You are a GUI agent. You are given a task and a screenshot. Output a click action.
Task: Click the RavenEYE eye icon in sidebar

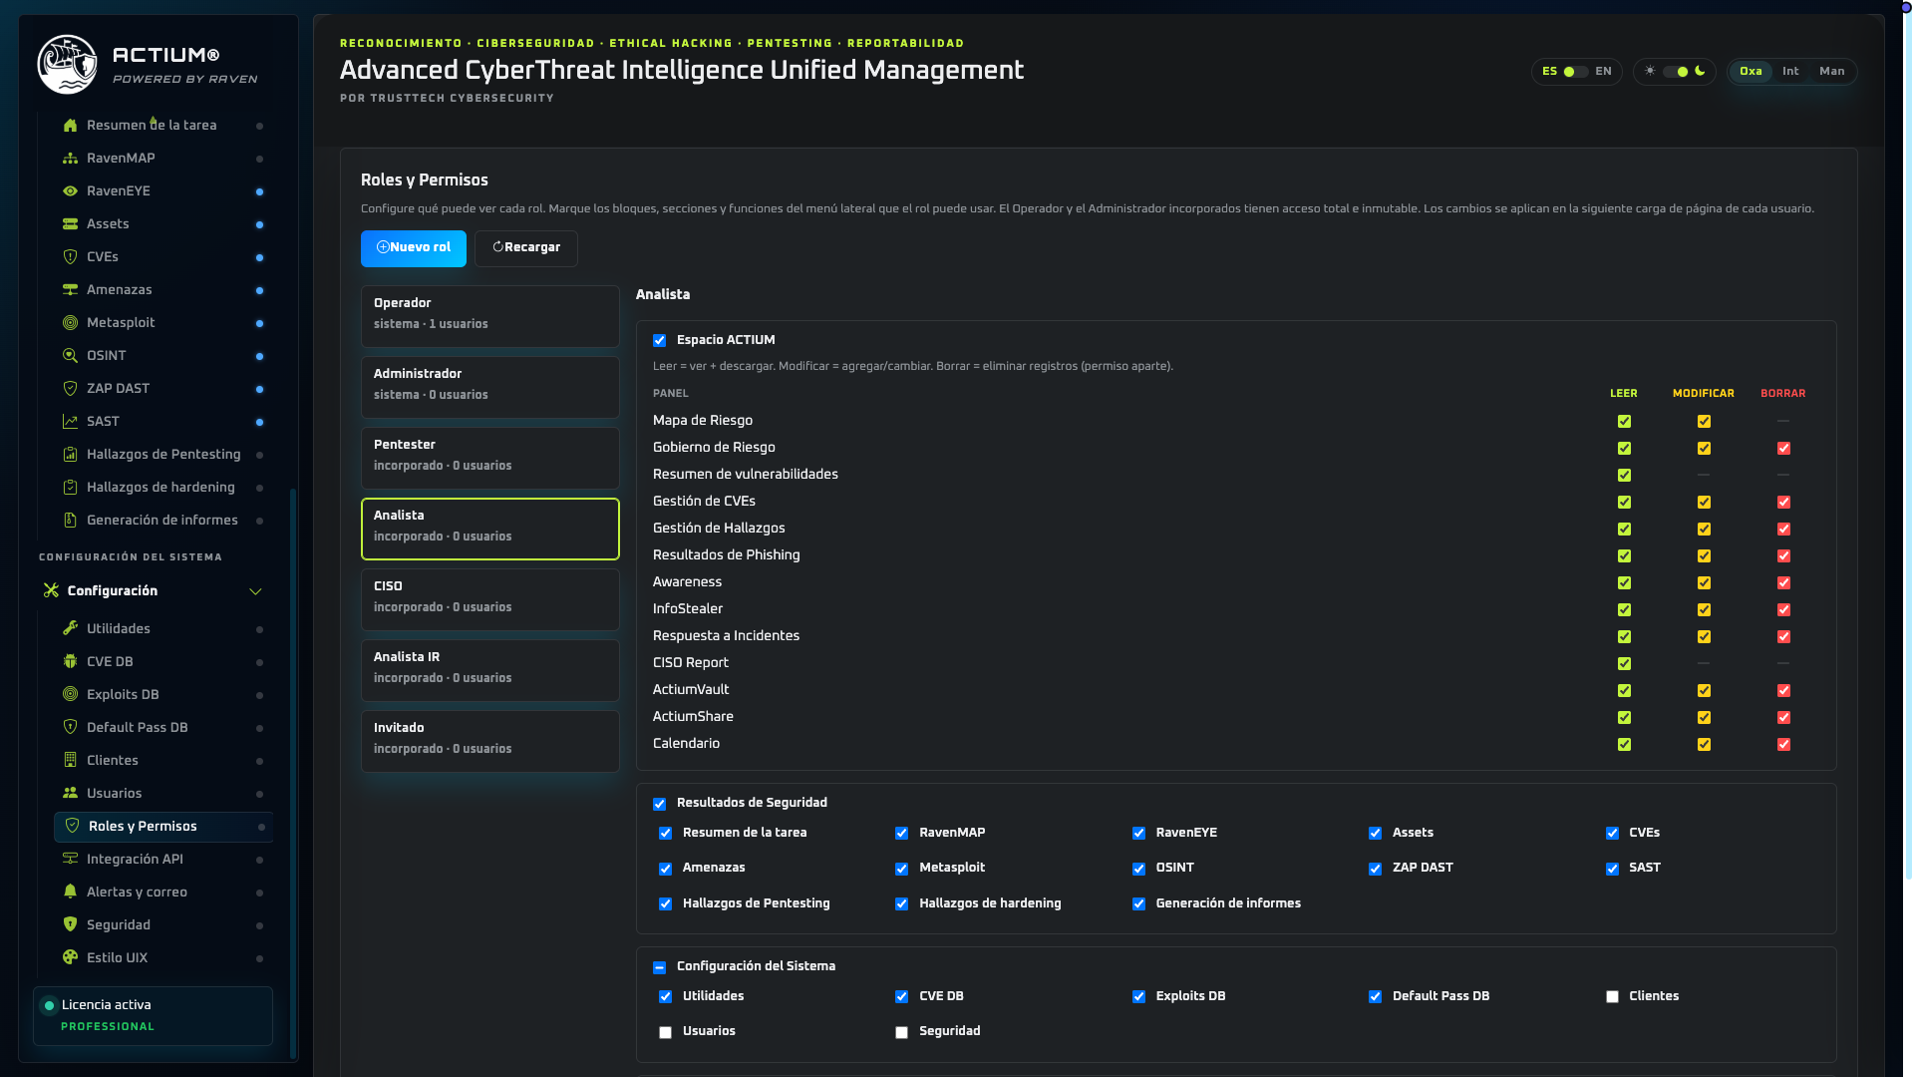(70, 191)
